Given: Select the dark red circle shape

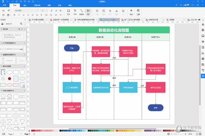Looking at the screenshot, I should tap(10, 79).
